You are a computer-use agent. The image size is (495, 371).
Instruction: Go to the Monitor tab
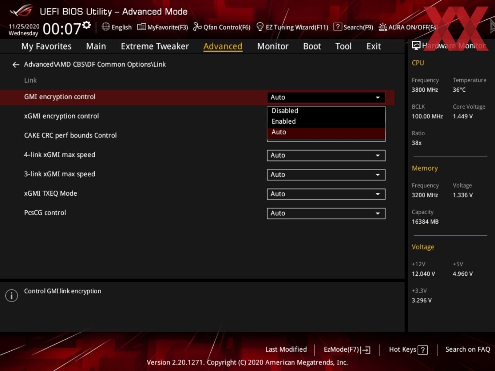[273, 47]
